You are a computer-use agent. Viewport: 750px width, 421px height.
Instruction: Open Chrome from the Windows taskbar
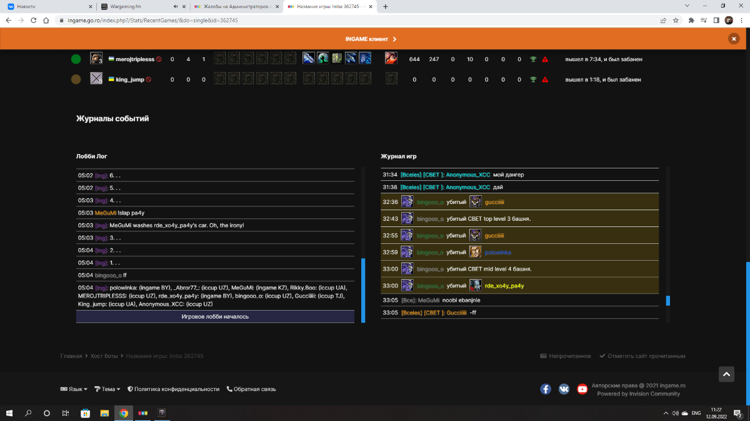point(124,413)
